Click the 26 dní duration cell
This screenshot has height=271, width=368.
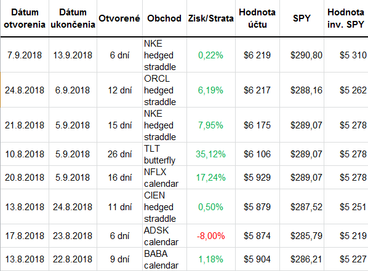[119, 154]
